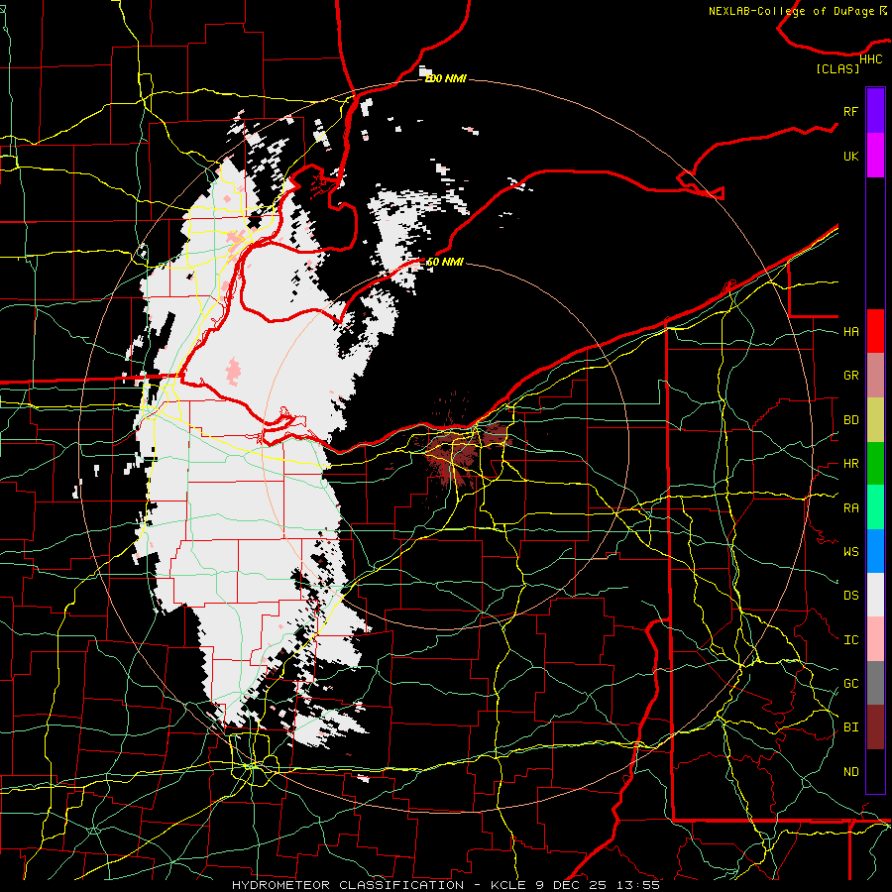Click the 100 NMI range ring label
The width and height of the screenshot is (892, 892).
point(445,78)
